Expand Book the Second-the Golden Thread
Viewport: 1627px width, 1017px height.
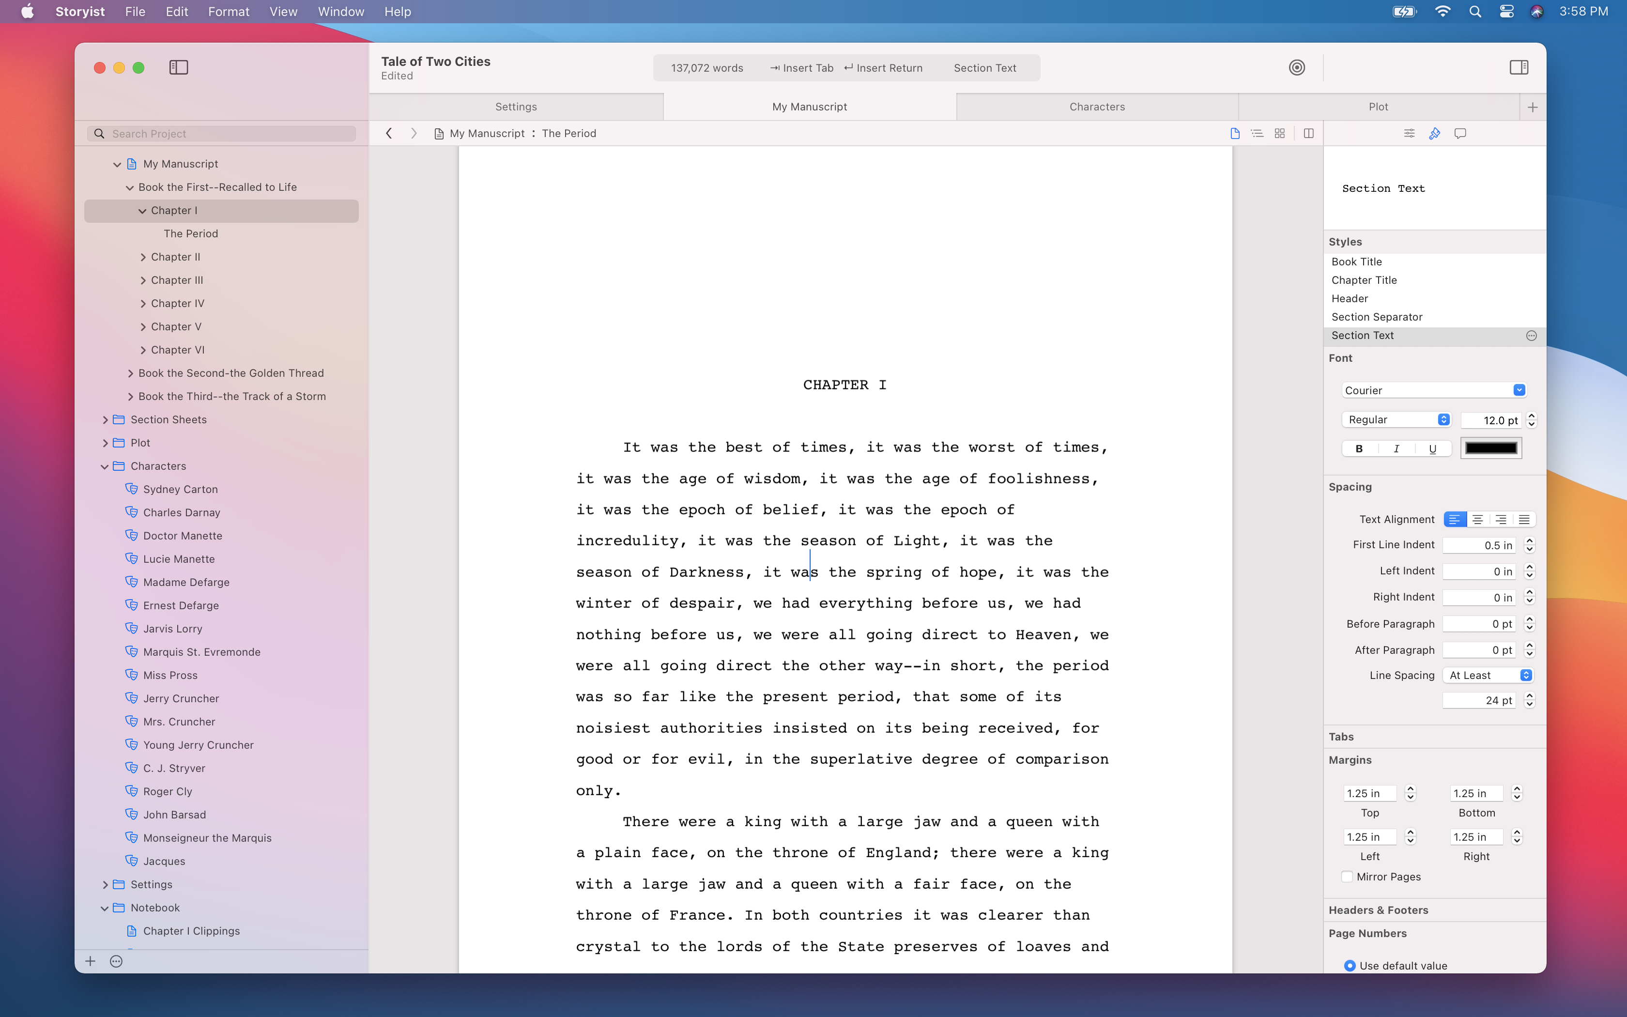tap(130, 373)
